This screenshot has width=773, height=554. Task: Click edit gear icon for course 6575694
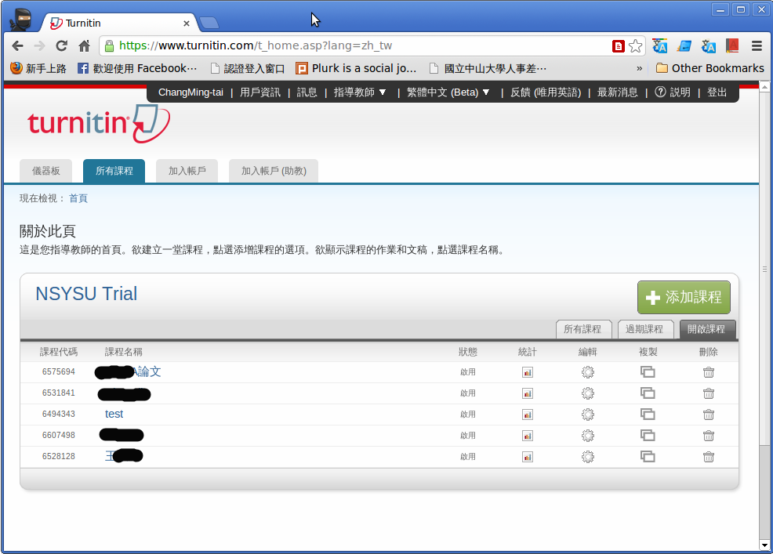pyautogui.click(x=587, y=372)
